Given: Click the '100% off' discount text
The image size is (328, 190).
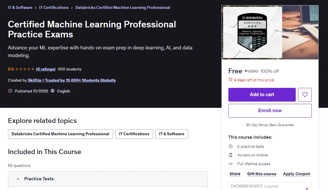Looking at the screenshot, I should click(269, 71).
